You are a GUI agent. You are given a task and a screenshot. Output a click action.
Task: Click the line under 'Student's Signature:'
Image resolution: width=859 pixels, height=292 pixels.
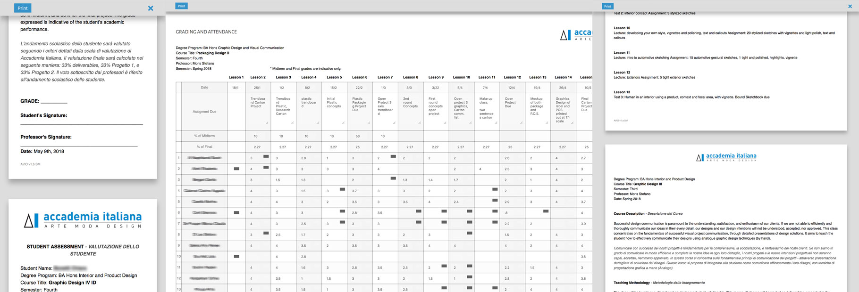(82, 124)
